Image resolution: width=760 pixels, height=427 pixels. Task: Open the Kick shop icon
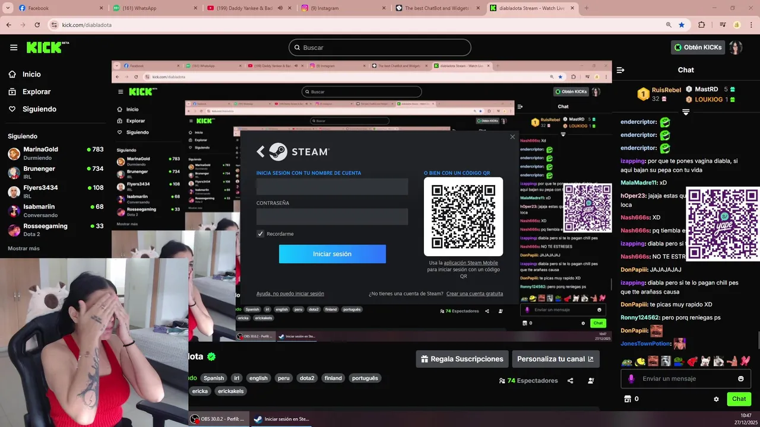click(x=627, y=399)
